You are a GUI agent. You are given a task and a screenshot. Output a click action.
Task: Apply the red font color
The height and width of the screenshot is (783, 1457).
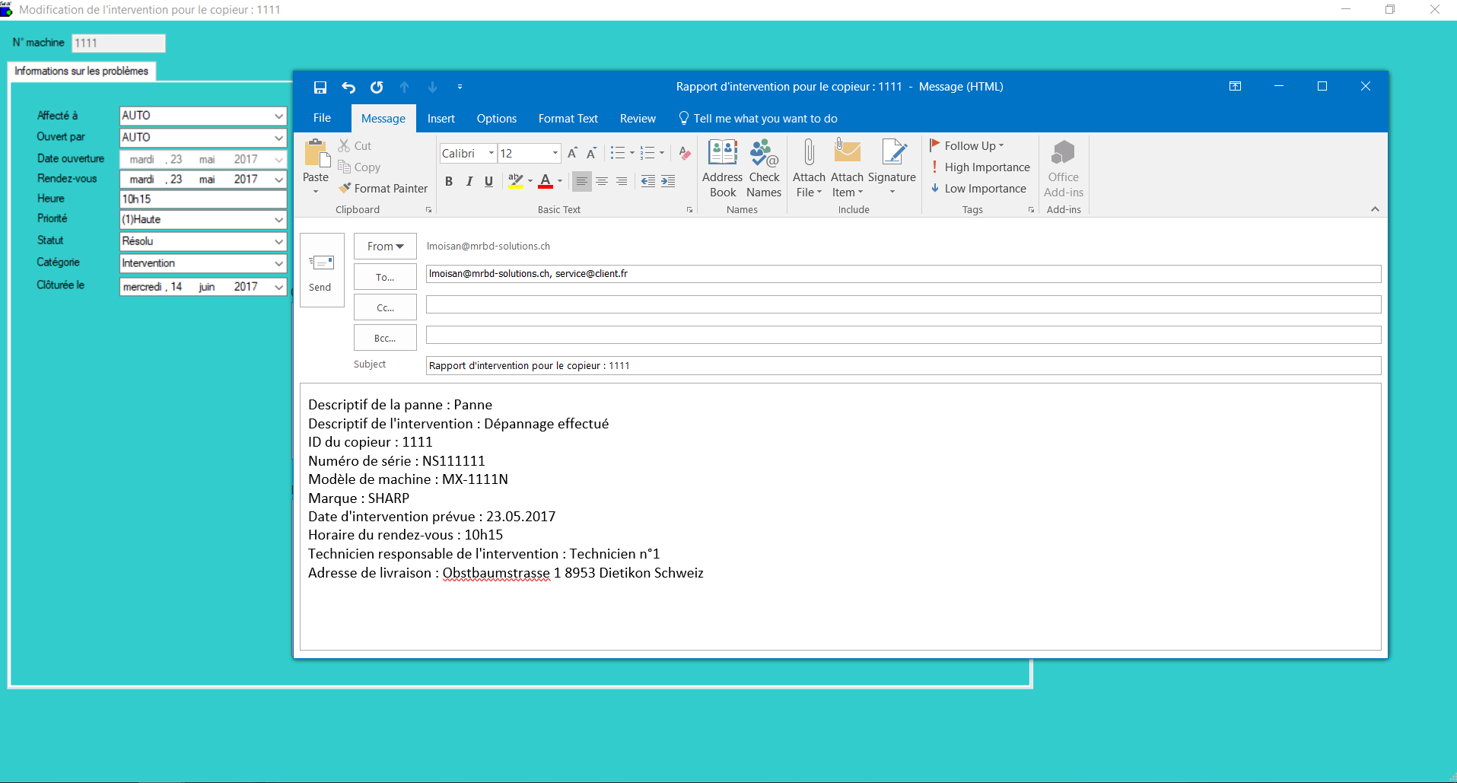click(x=546, y=181)
